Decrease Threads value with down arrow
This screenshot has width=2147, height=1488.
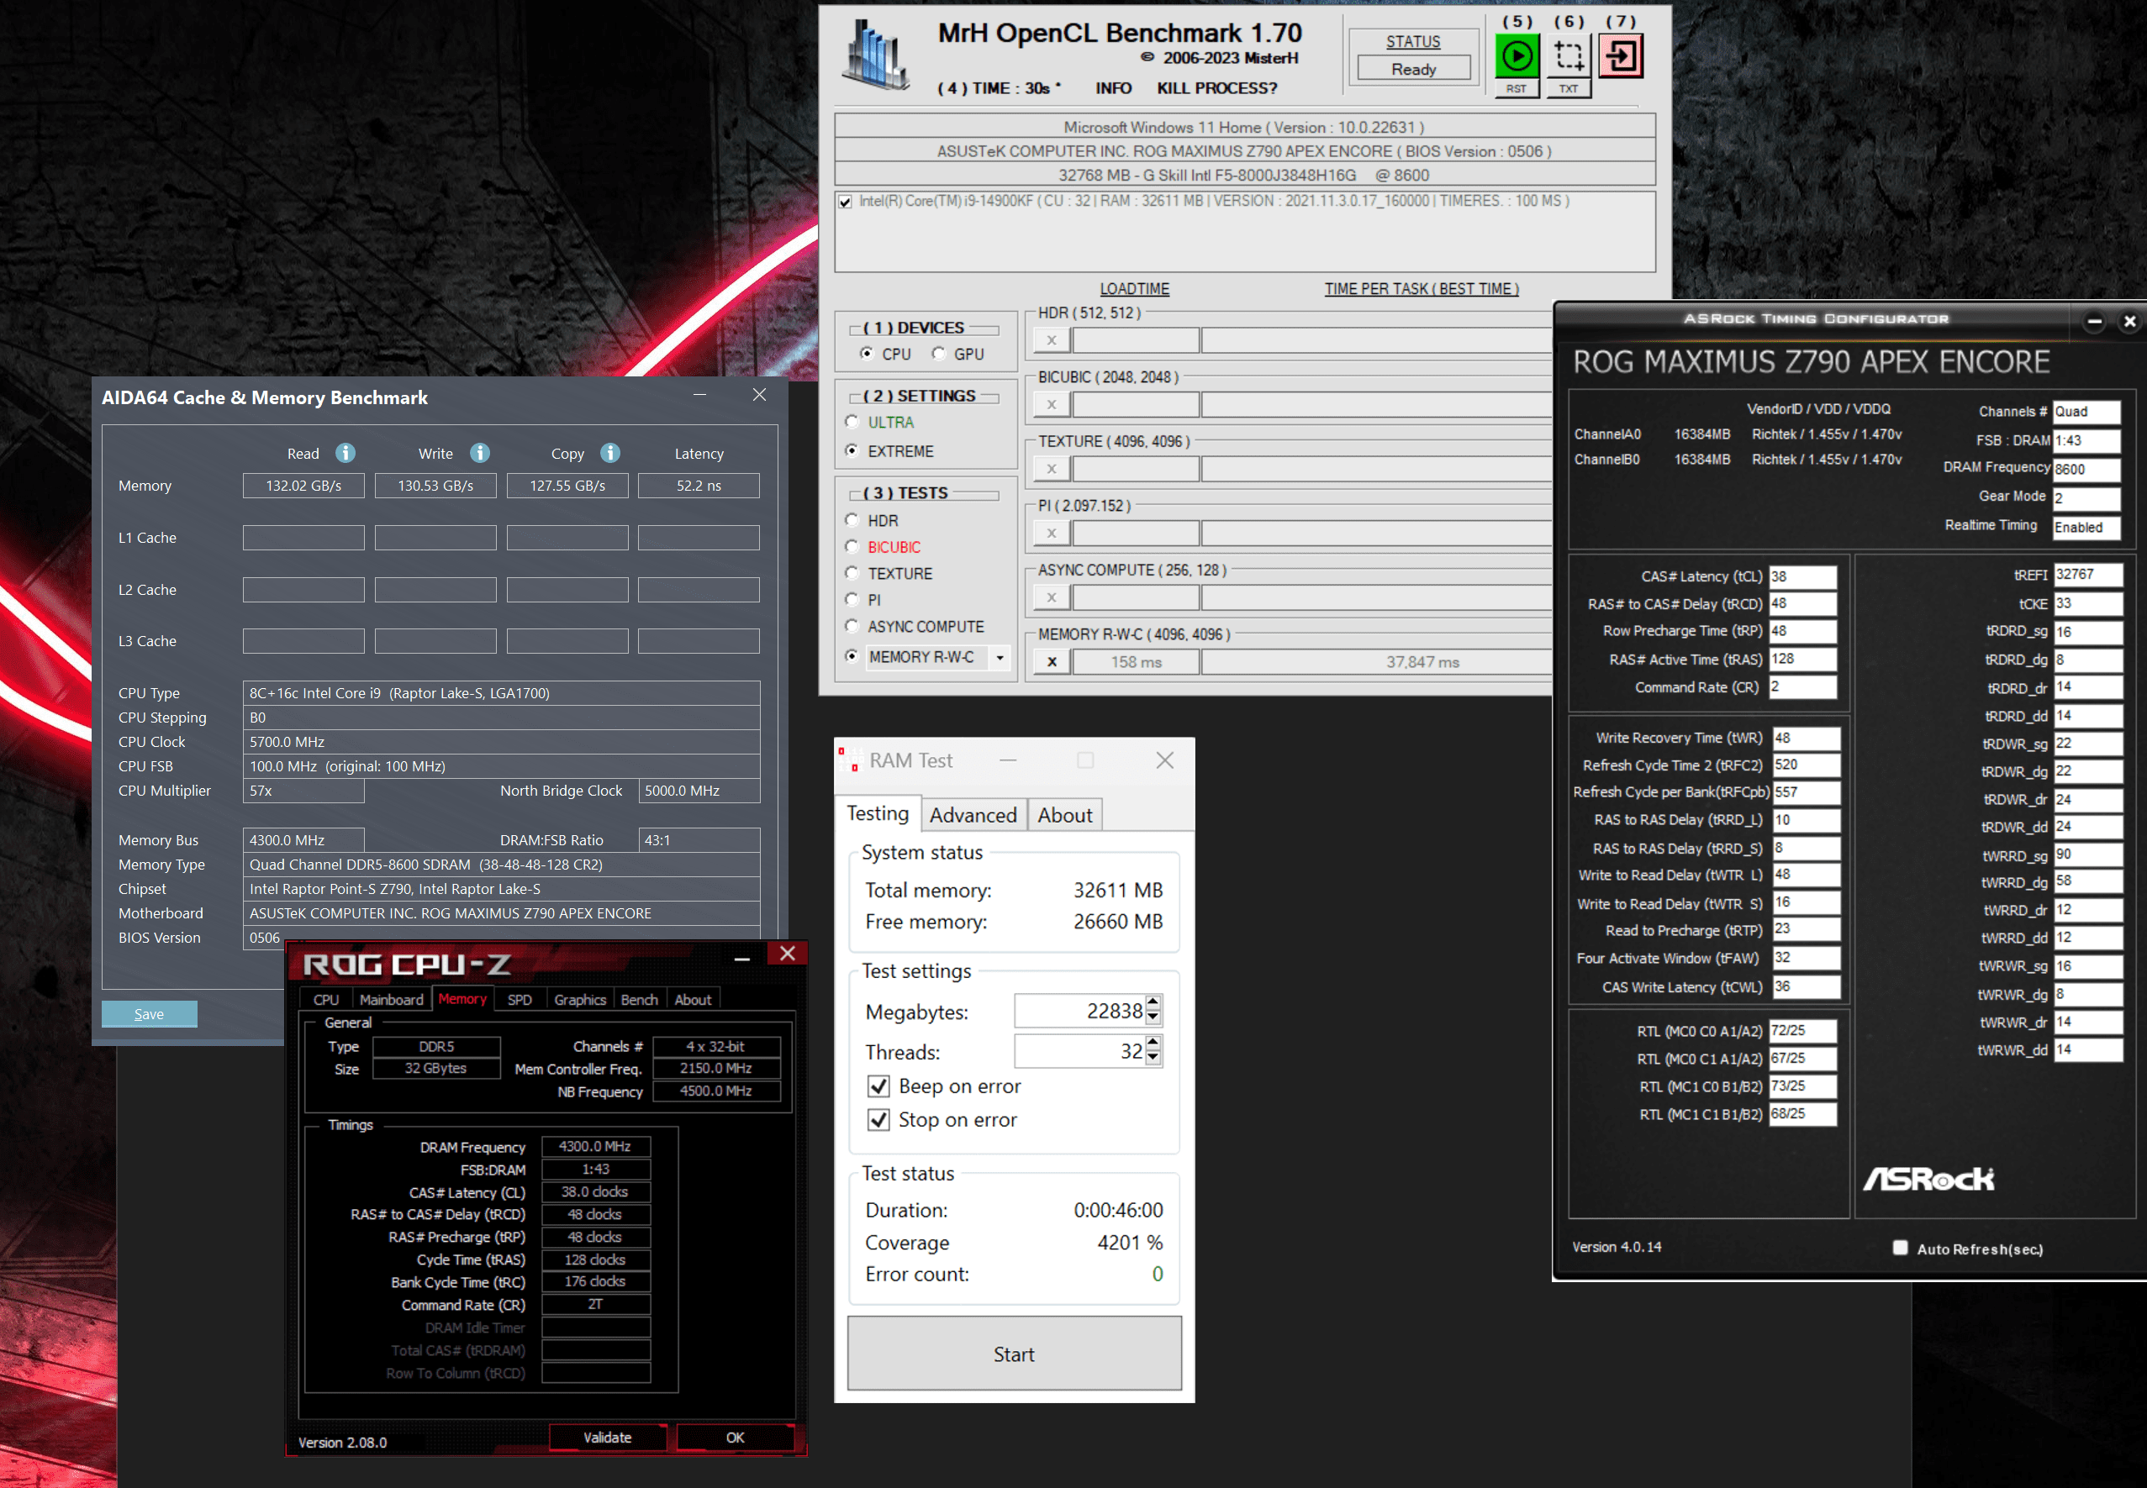[x=1153, y=1058]
